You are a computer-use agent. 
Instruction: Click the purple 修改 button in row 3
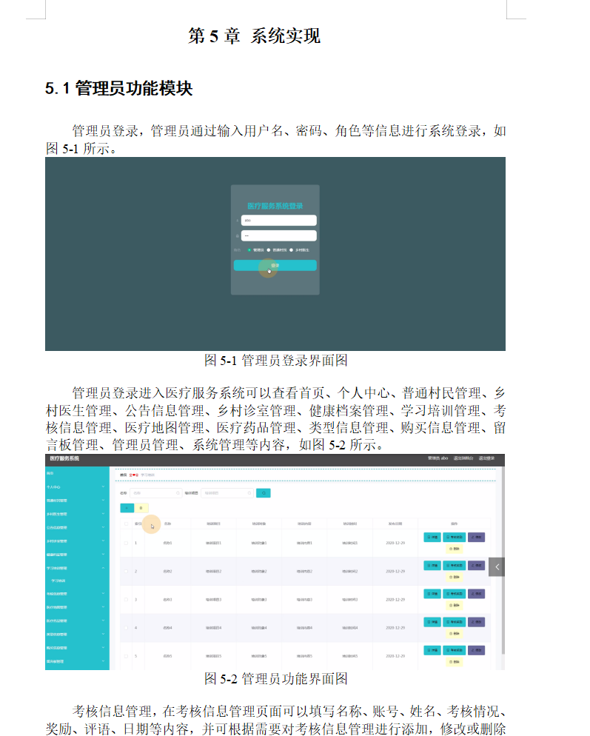477,594
